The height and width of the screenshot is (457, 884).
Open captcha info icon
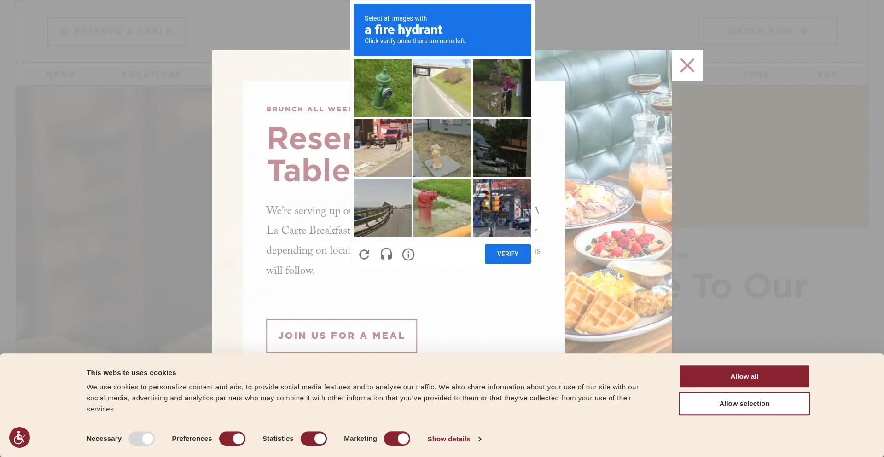click(x=408, y=255)
